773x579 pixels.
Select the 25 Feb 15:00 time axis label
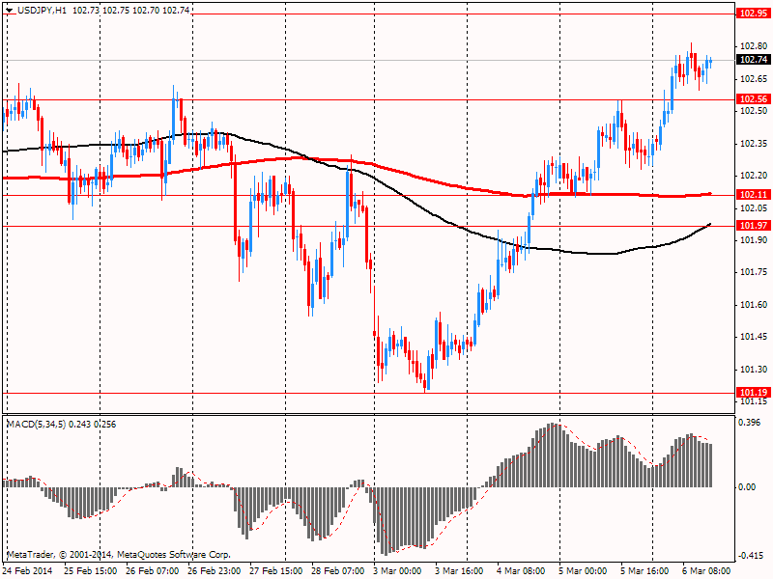90,570
